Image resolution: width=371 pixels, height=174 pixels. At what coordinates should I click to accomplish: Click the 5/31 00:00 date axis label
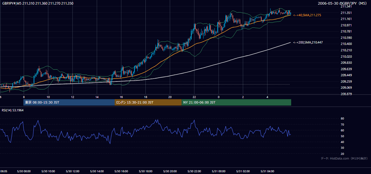[219, 171]
